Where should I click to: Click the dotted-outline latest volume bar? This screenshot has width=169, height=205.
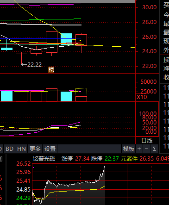(x=81, y=95)
